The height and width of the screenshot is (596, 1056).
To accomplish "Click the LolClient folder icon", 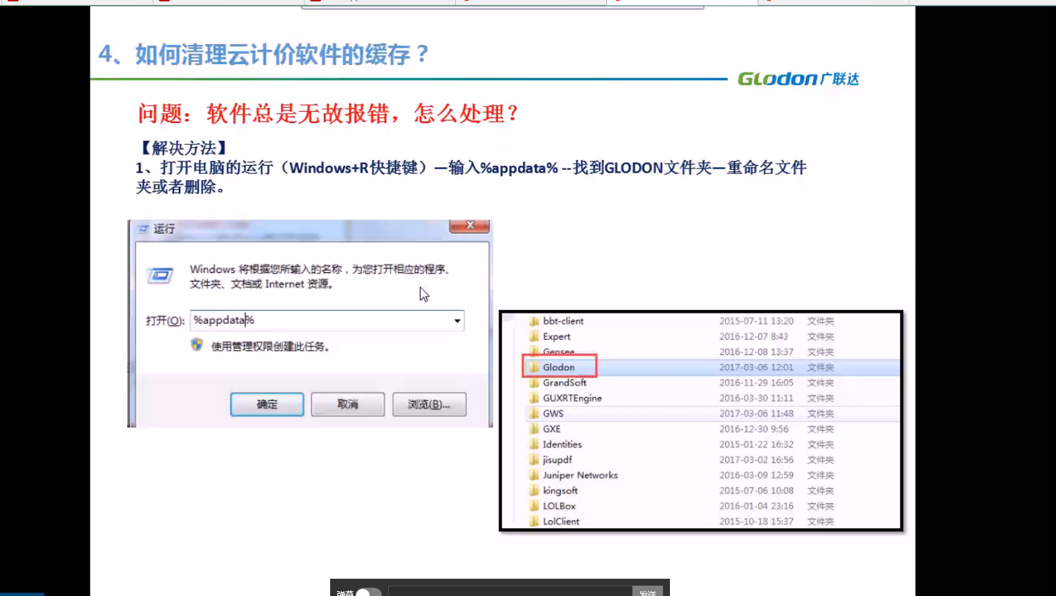I will pos(534,521).
